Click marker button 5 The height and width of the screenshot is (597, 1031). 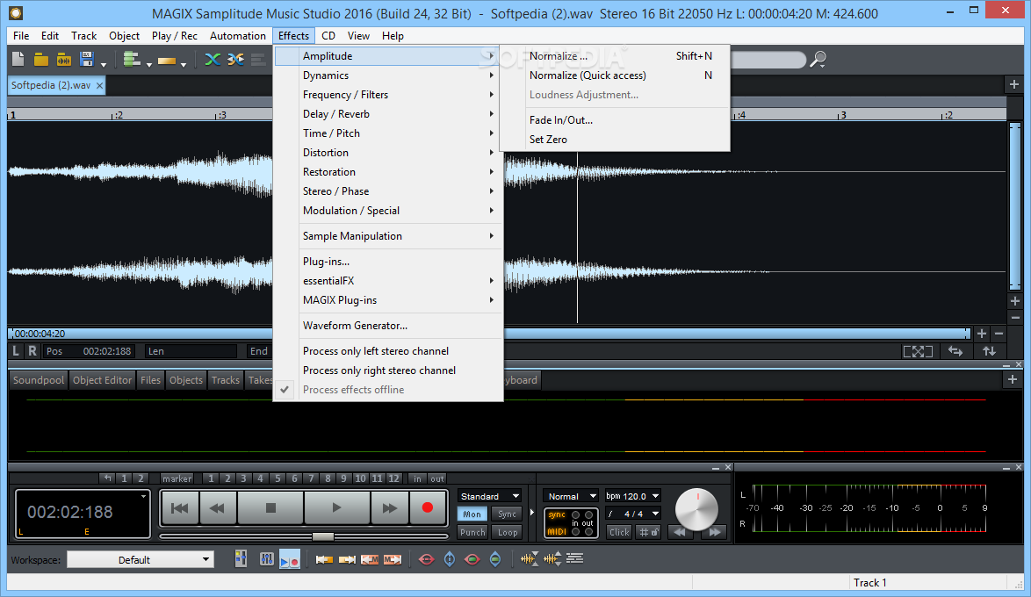coord(278,478)
